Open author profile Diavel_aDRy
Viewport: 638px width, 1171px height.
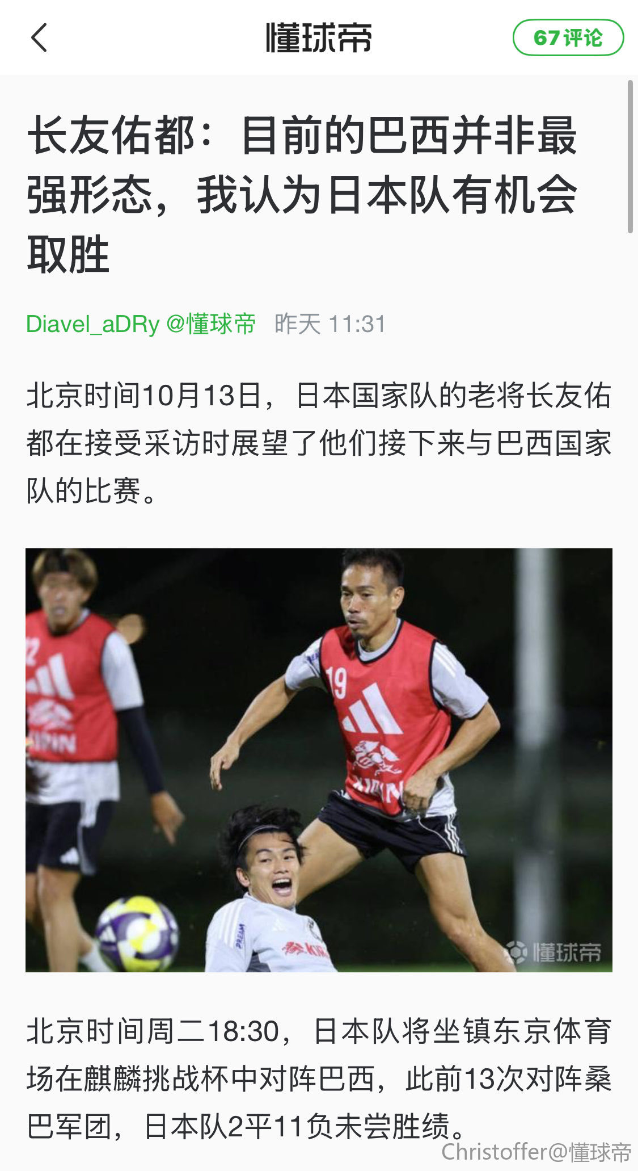pos(93,324)
